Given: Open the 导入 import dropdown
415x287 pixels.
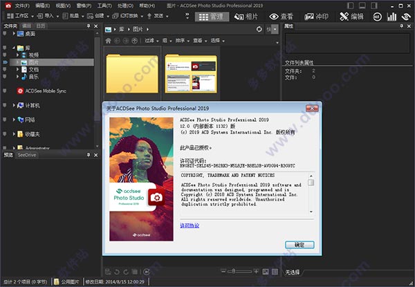Looking at the screenshot, I should click(48, 16).
